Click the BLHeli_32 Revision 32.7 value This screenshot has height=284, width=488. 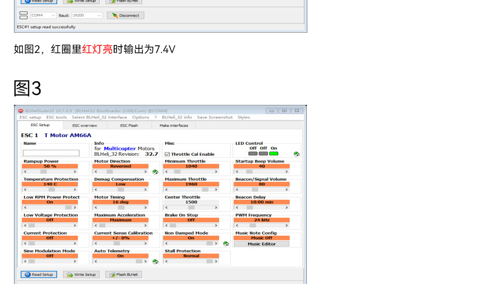pyautogui.click(x=152, y=154)
